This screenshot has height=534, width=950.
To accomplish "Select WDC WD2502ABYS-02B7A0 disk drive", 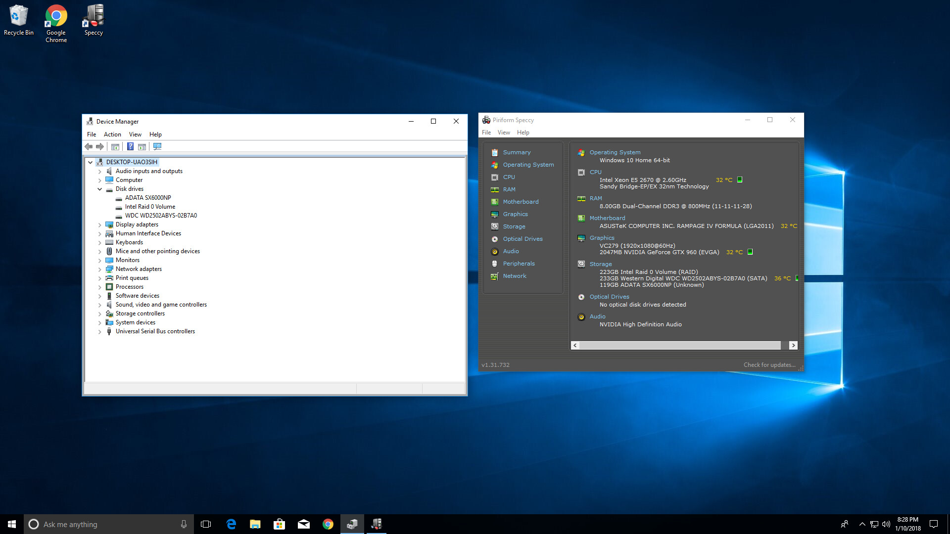I will point(161,216).
